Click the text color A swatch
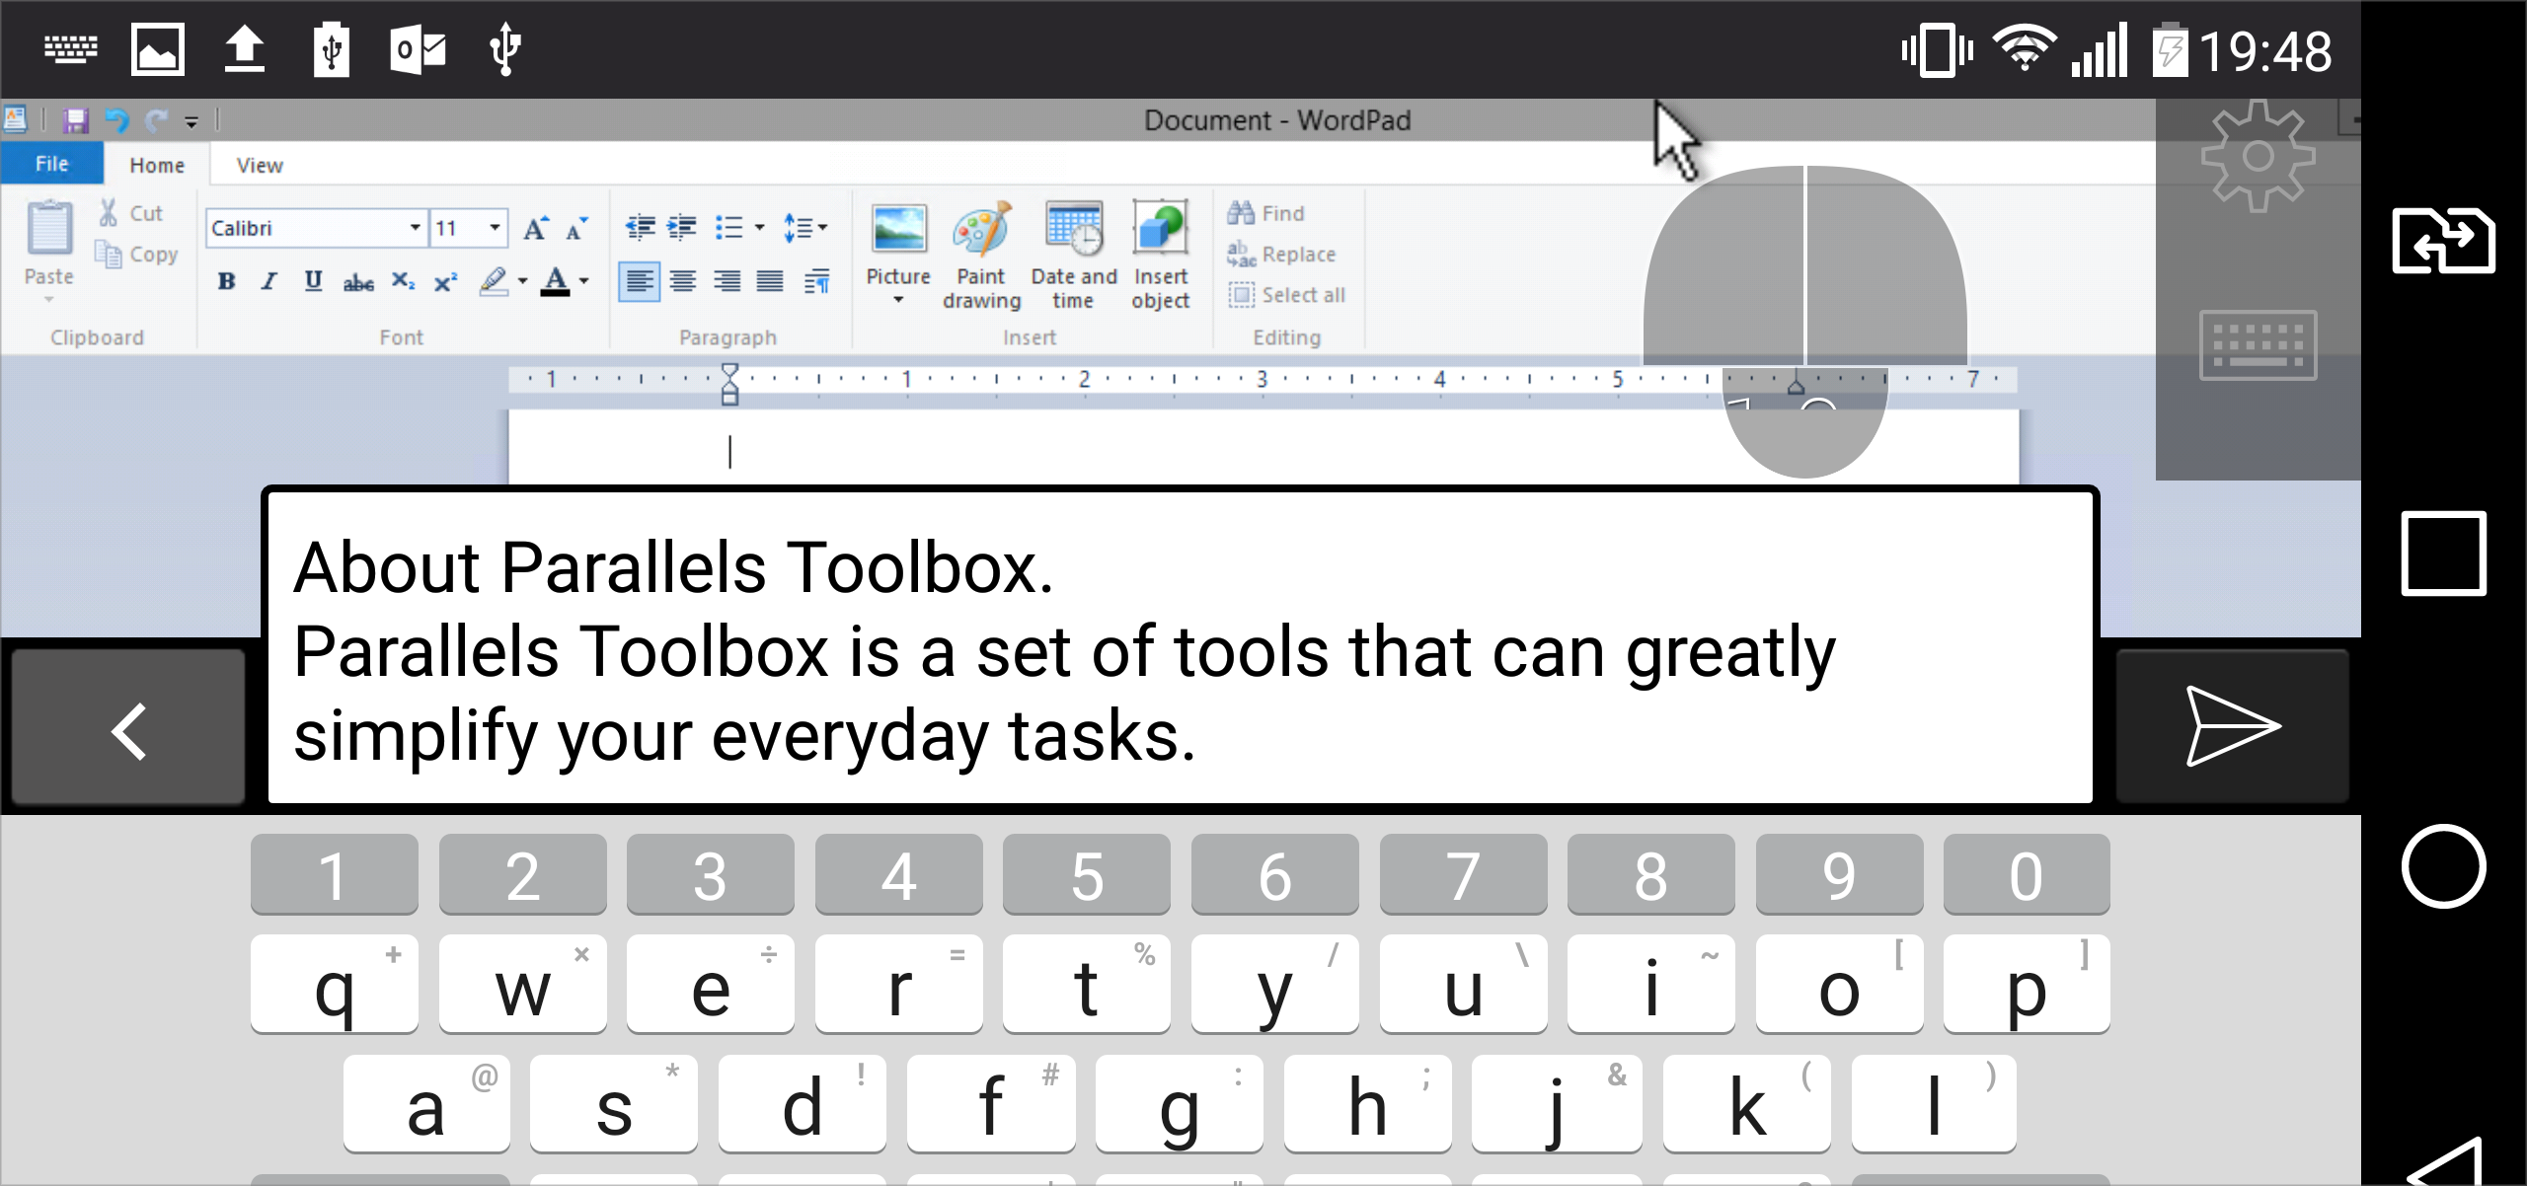 pyautogui.click(x=556, y=282)
